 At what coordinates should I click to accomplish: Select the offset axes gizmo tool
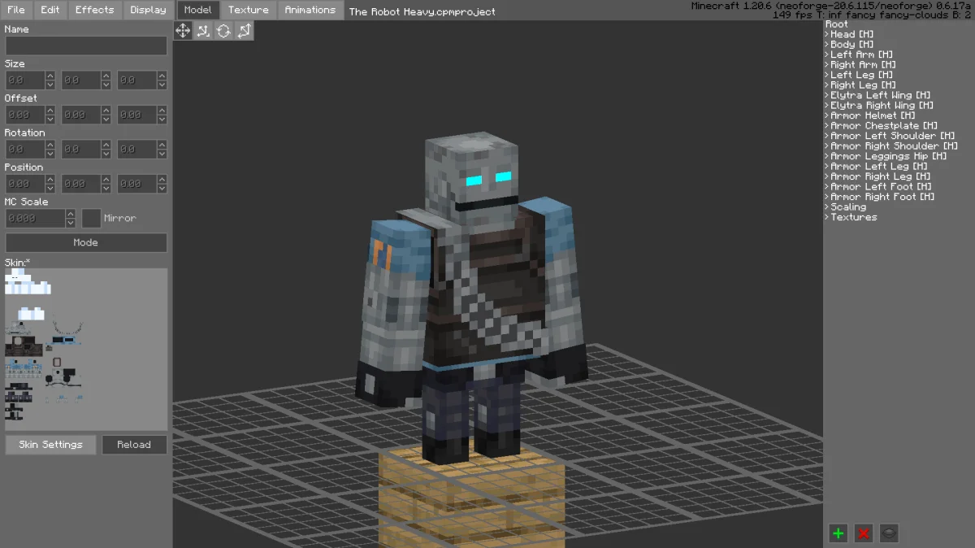[x=203, y=30]
